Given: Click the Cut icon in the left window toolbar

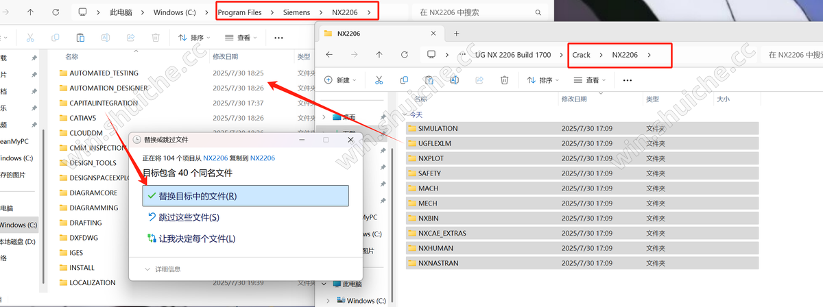Looking at the screenshot, I should point(30,38).
